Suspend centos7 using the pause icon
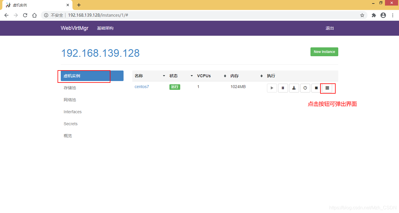The width and height of the screenshot is (399, 213). 283,88
